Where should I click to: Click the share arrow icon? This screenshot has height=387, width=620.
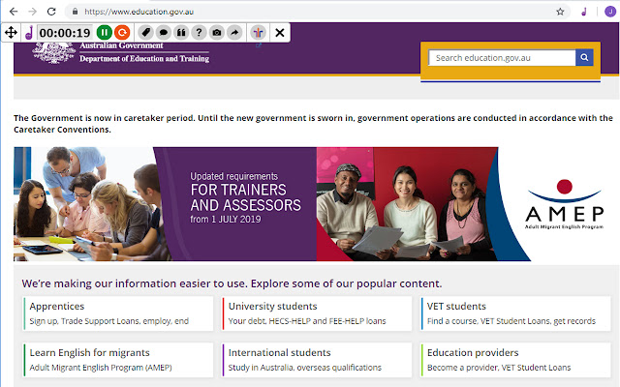coord(234,32)
